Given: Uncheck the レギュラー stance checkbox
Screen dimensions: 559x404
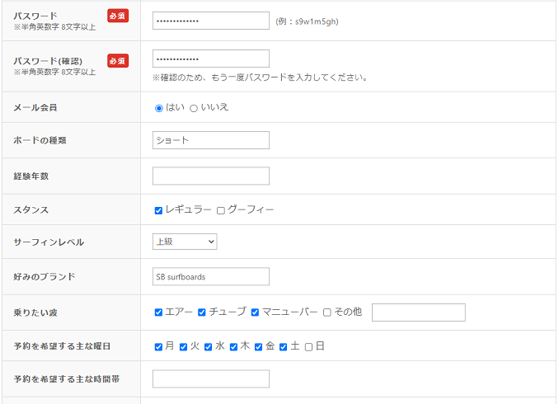Looking at the screenshot, I should pos(158,210).
